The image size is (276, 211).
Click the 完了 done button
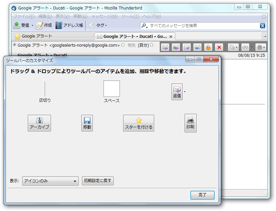(203, 195)
